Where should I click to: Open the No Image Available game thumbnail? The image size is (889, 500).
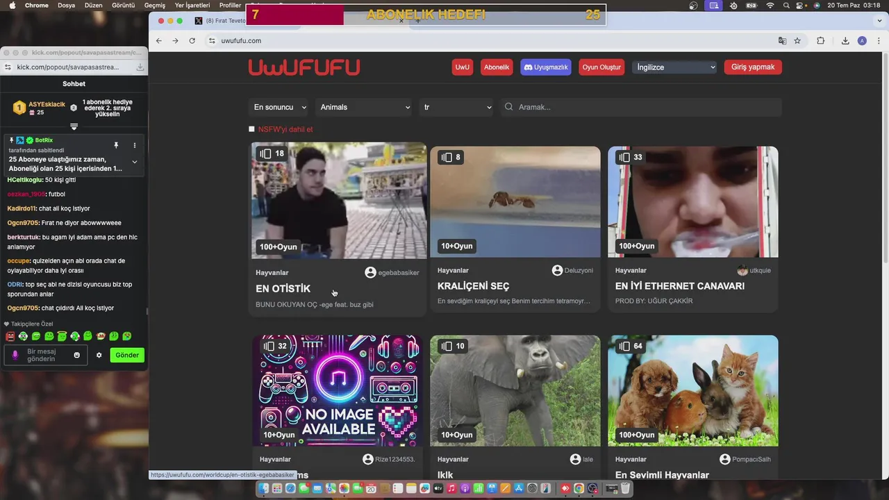[x=339, y=391]
